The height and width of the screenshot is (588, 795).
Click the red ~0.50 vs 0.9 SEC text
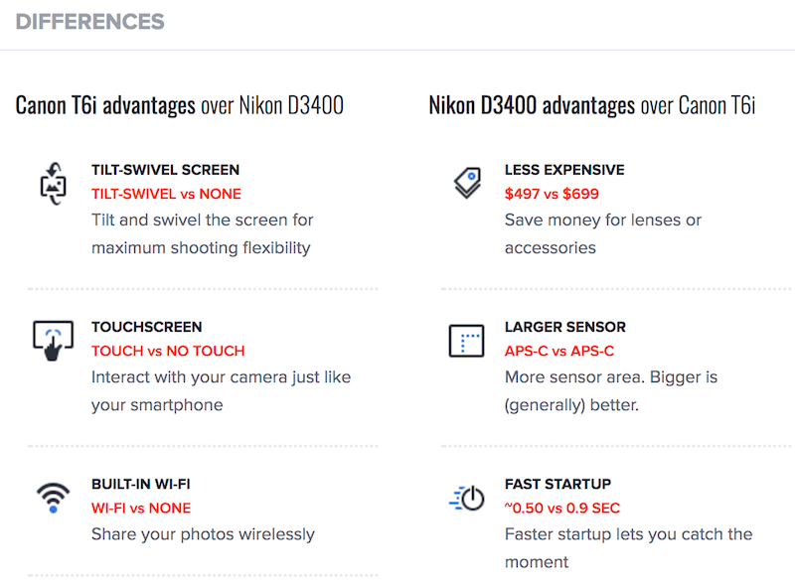click(x=562, y=508)
